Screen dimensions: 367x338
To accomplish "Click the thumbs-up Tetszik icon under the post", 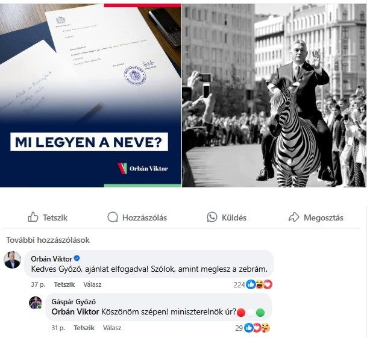I will (33, 218).
